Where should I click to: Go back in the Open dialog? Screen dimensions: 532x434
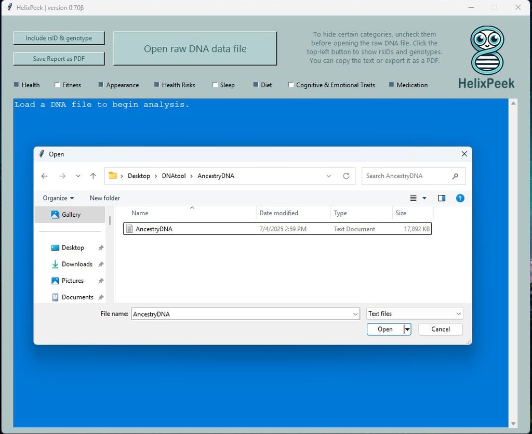[45, 176]
